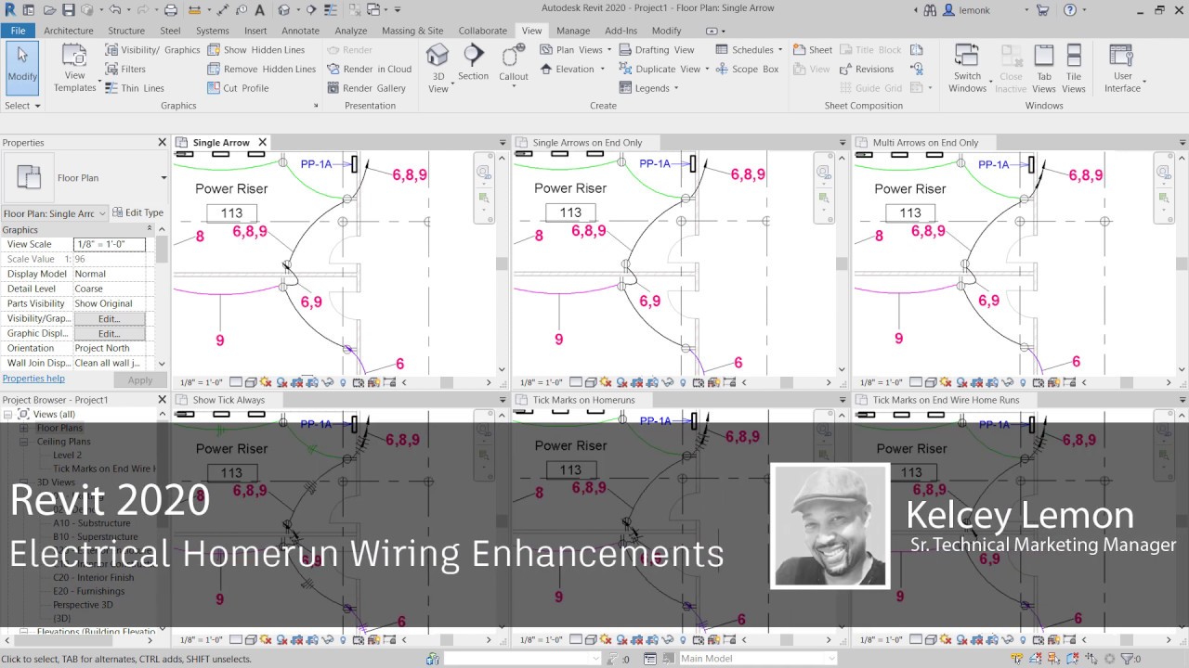Viewport: 1189px width, 668px height.
Task: Toggle Reveal Hidden Elements lightbulb
Action: pos(344,380)
